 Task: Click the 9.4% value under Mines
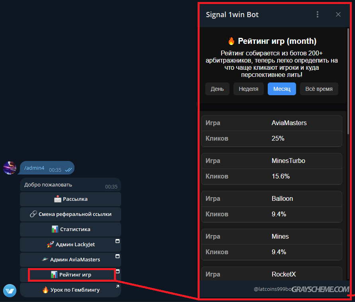pos(279,252)
